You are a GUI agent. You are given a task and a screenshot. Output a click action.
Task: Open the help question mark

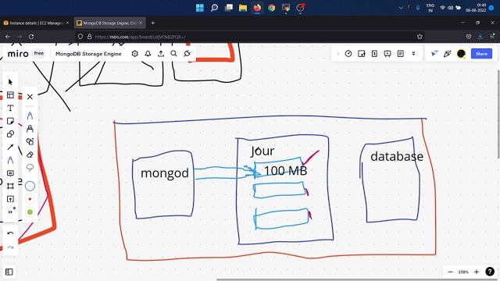(490, 272)
